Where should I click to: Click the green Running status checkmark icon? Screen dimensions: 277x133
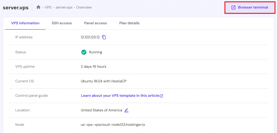pyautogui.click(x=84, y=52)
